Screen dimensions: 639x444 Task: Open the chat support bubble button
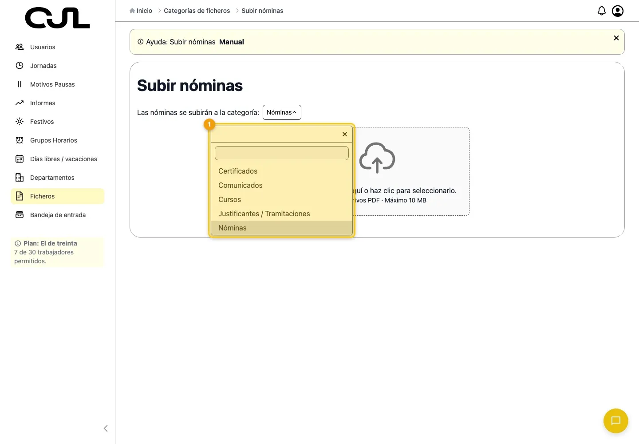(x=616, y=421)
